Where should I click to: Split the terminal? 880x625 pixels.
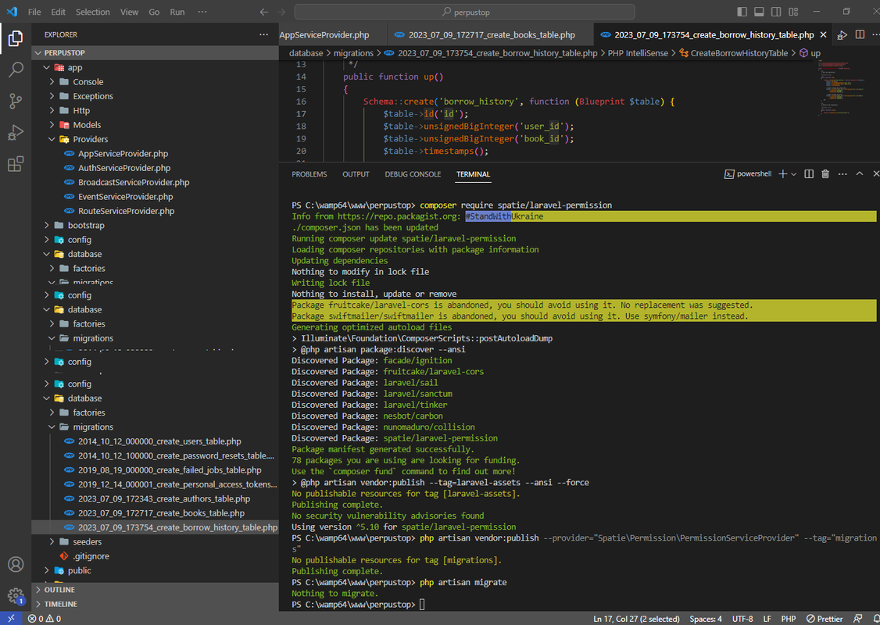[809, 174]
